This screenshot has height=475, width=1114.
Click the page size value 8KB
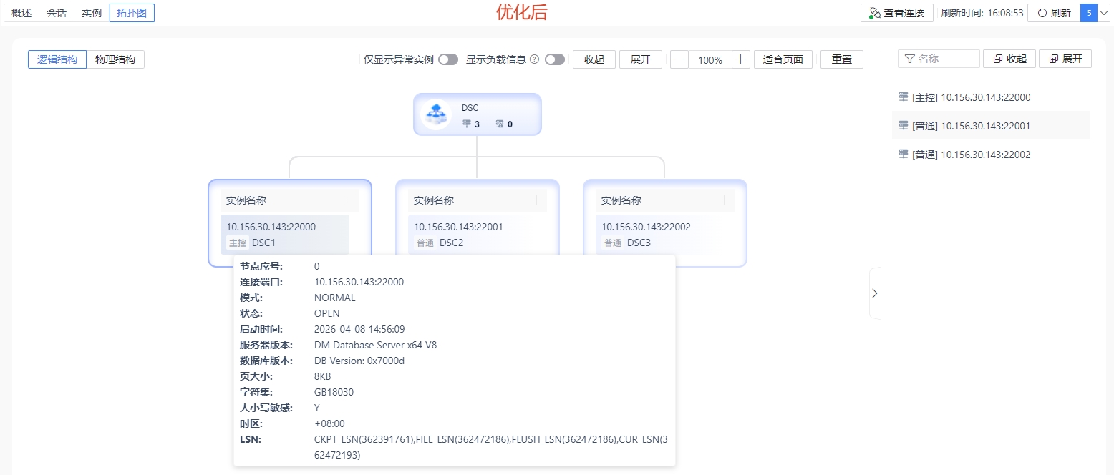pyautogui.click(x=323, y=376)
